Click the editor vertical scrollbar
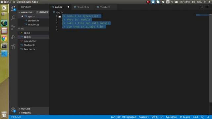 point(211,58)
